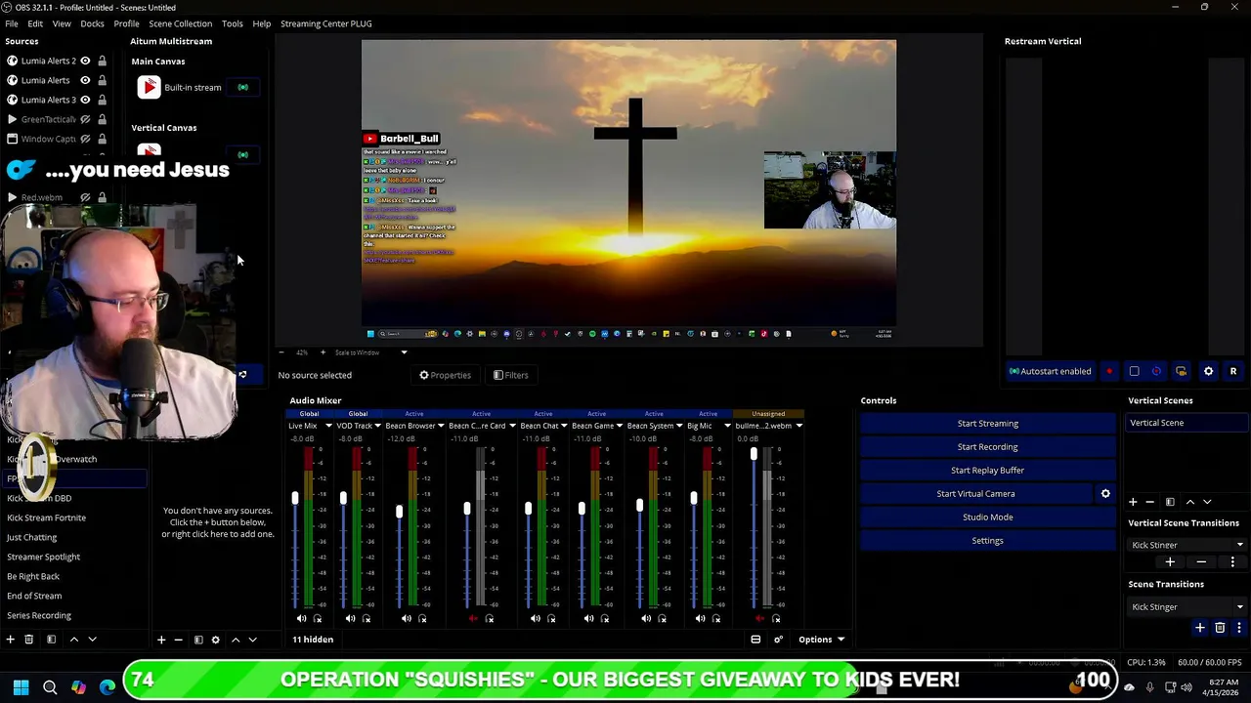Click Restream Vertical gear settings icon
The height and width of the screenshot is (703, 1251).
click(1208, 371)
